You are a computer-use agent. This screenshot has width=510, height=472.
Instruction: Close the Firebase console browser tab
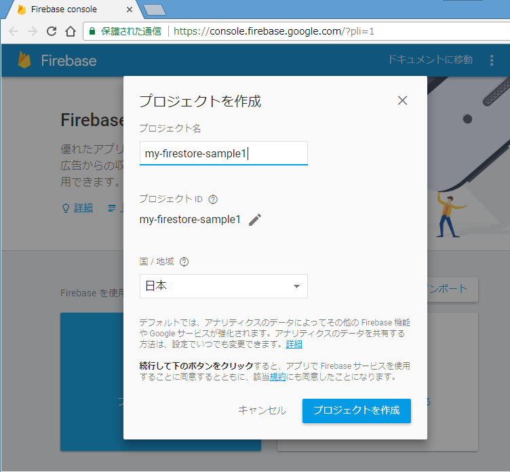tap(130, 9)
